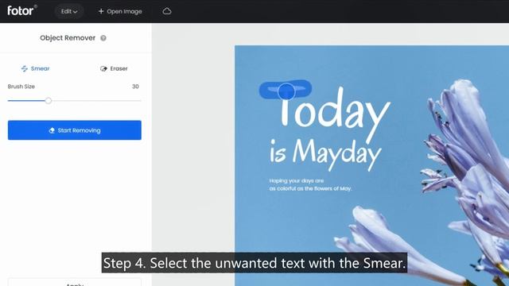Open the Edit dropdown menu
The height and width of the screenshot is (286, 509).
pos(69,11)
